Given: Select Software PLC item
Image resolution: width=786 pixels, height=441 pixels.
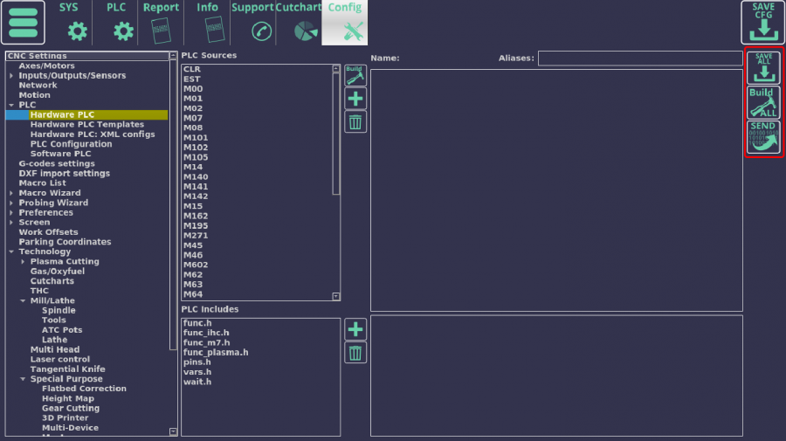Looking at the screenshot, I should pos(60,154).
